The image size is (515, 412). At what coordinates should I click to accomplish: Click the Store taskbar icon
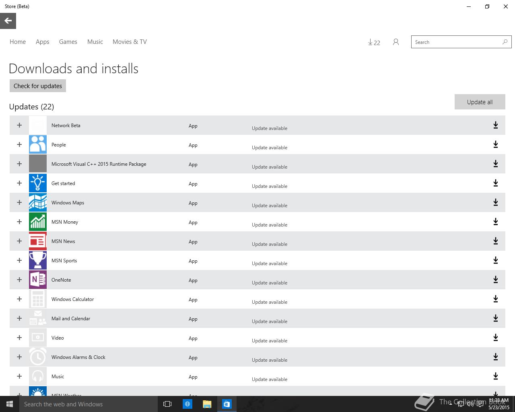point(227,404)
